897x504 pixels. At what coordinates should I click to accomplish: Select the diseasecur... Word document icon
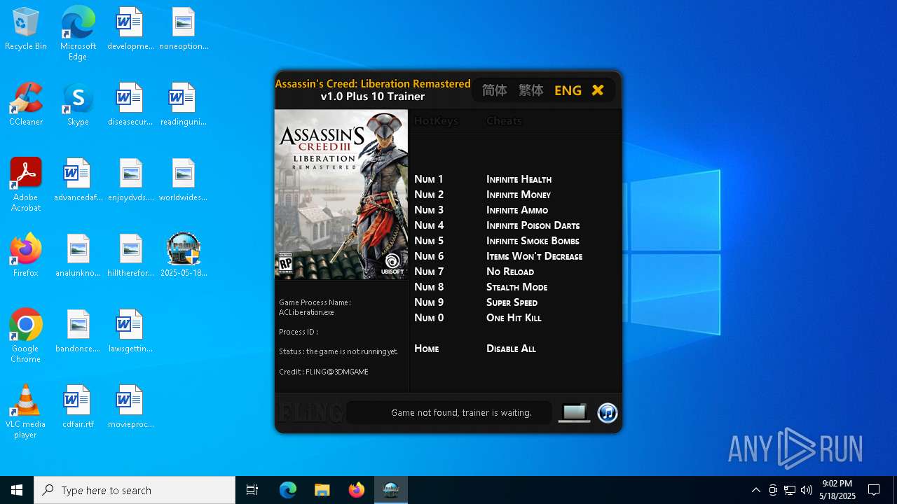(x=130, y=105)
